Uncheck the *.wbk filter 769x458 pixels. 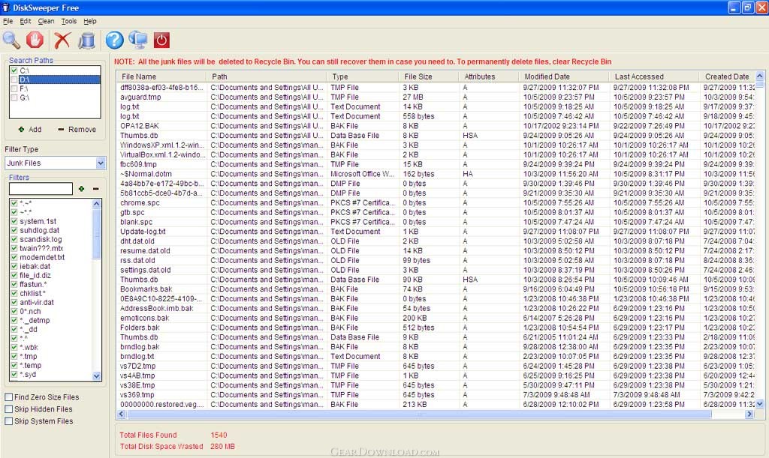pyautogui.click(x=14, y=347)
